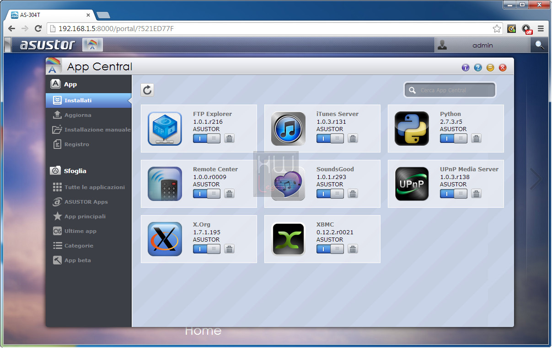Uninstall Remote Center with its trash icon

(230, 194)
